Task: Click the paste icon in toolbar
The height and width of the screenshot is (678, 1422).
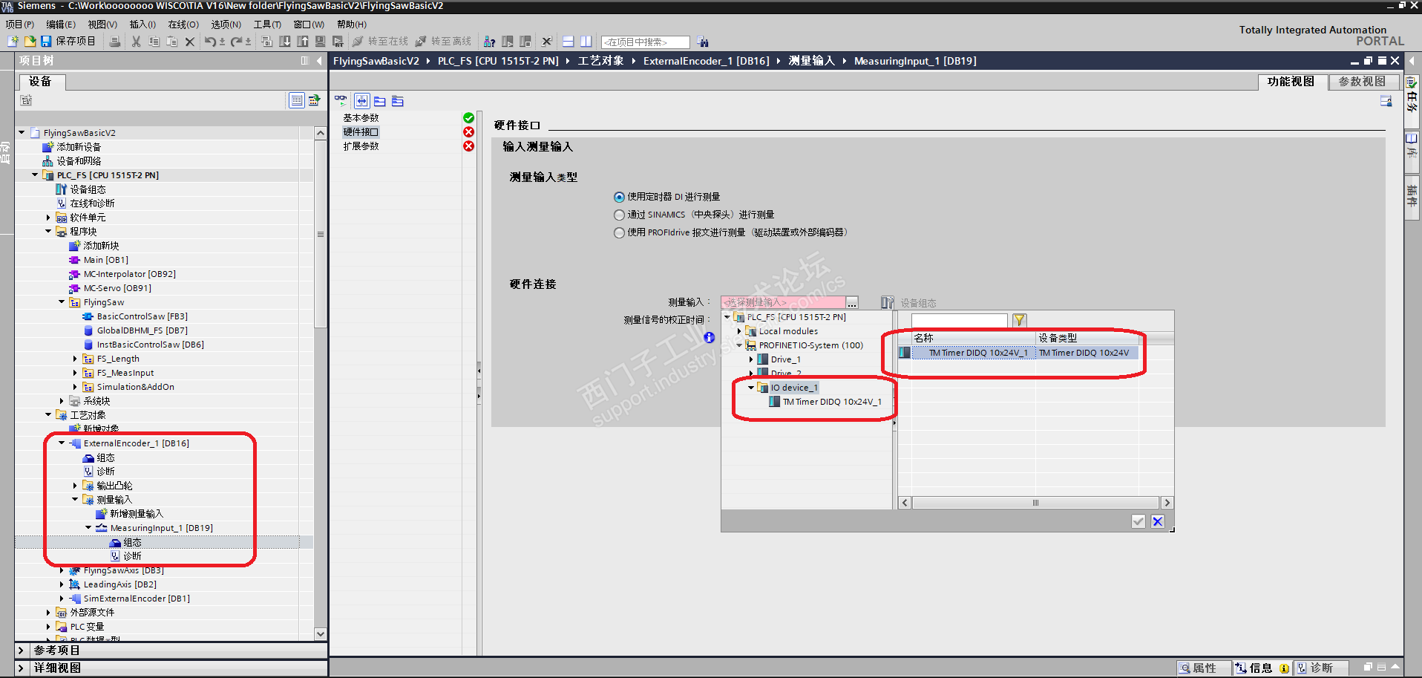Action: (171, 42)
